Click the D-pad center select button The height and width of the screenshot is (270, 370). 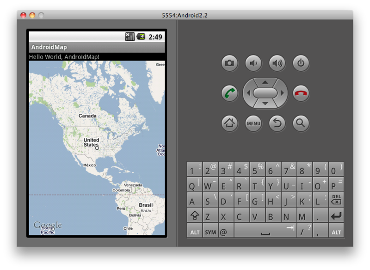click(x=265, y=93)
